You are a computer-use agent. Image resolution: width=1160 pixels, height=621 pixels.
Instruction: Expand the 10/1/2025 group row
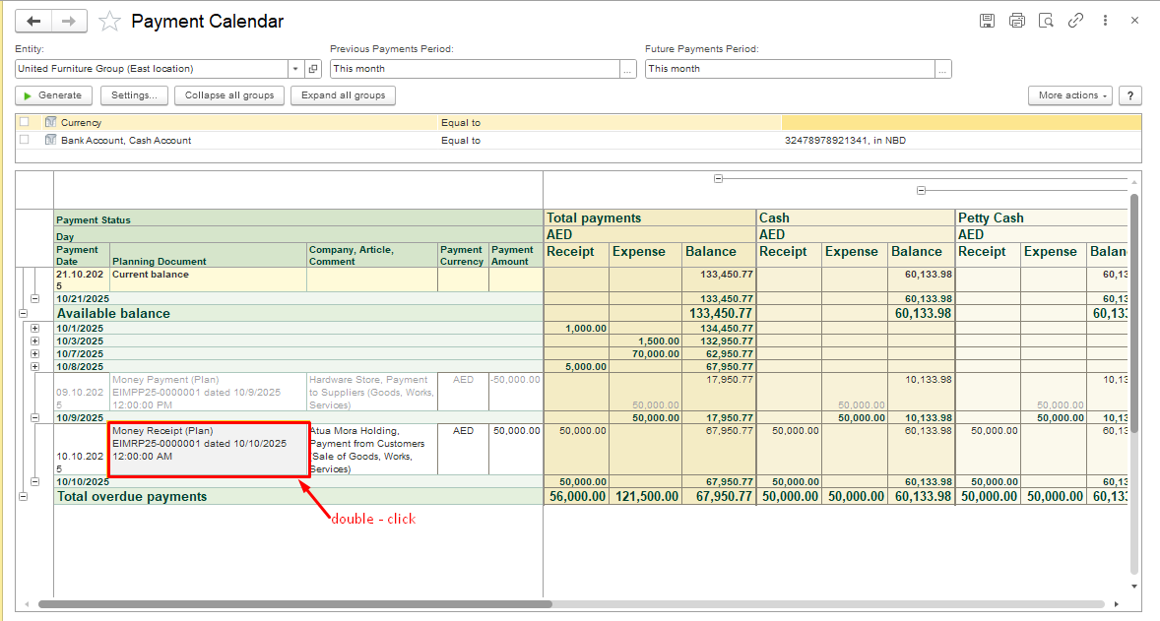coord(35,328)
